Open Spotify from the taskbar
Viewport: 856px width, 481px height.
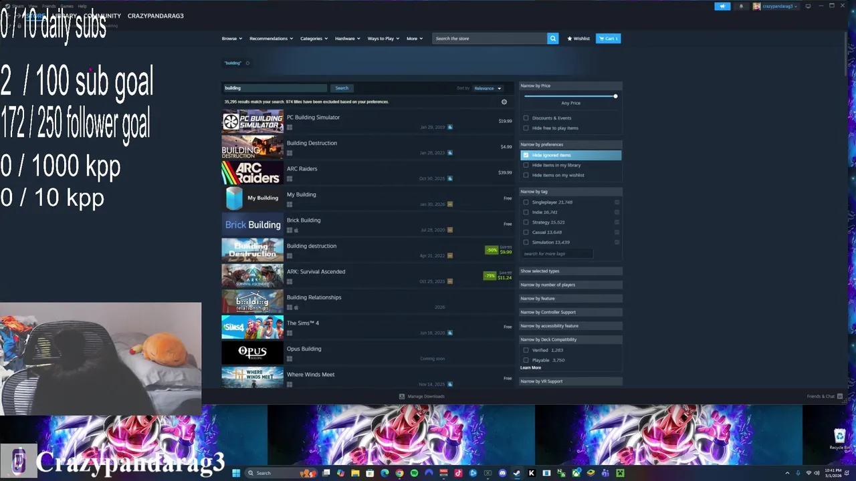[x=414, y=473]
